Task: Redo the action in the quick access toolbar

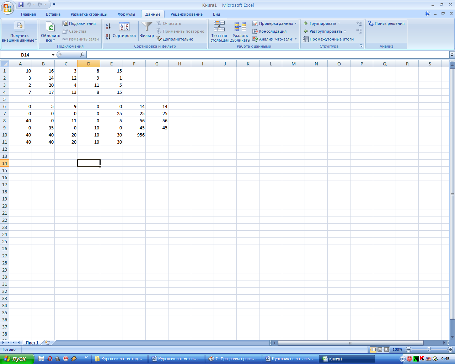Action: pyautogui.click(x=40, y=5)
